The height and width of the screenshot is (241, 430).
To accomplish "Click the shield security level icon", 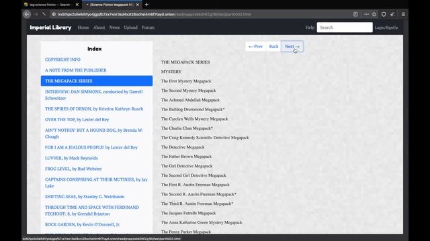I will coord(384,14).
